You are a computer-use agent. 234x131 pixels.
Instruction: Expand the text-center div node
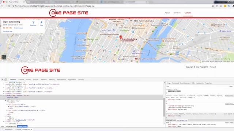[x=8, y=107]
